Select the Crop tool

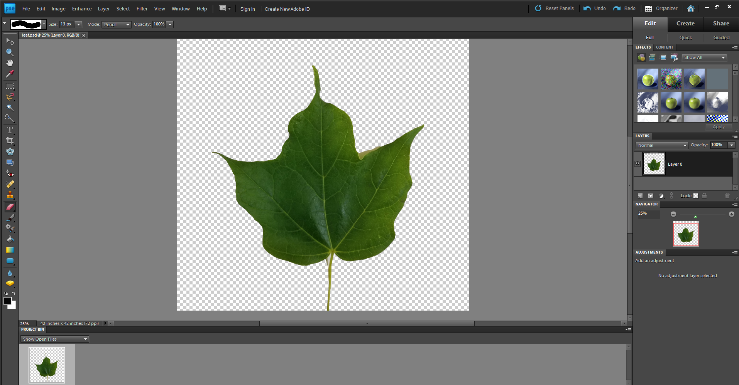pos(10,141)
